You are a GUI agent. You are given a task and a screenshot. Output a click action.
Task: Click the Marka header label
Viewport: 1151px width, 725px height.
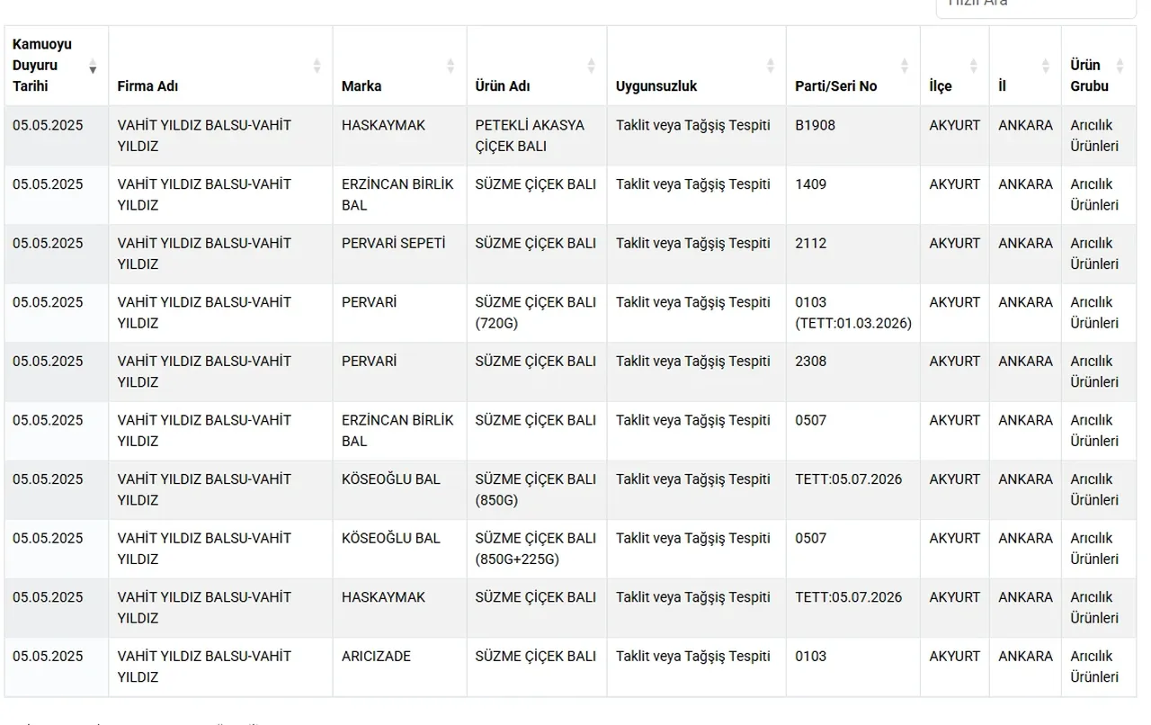361,86
